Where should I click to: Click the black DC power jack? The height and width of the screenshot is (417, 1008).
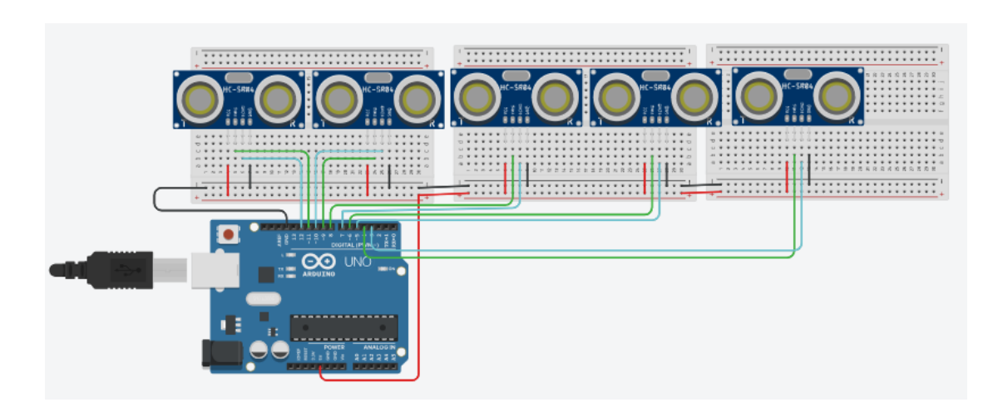pos(219,354)
